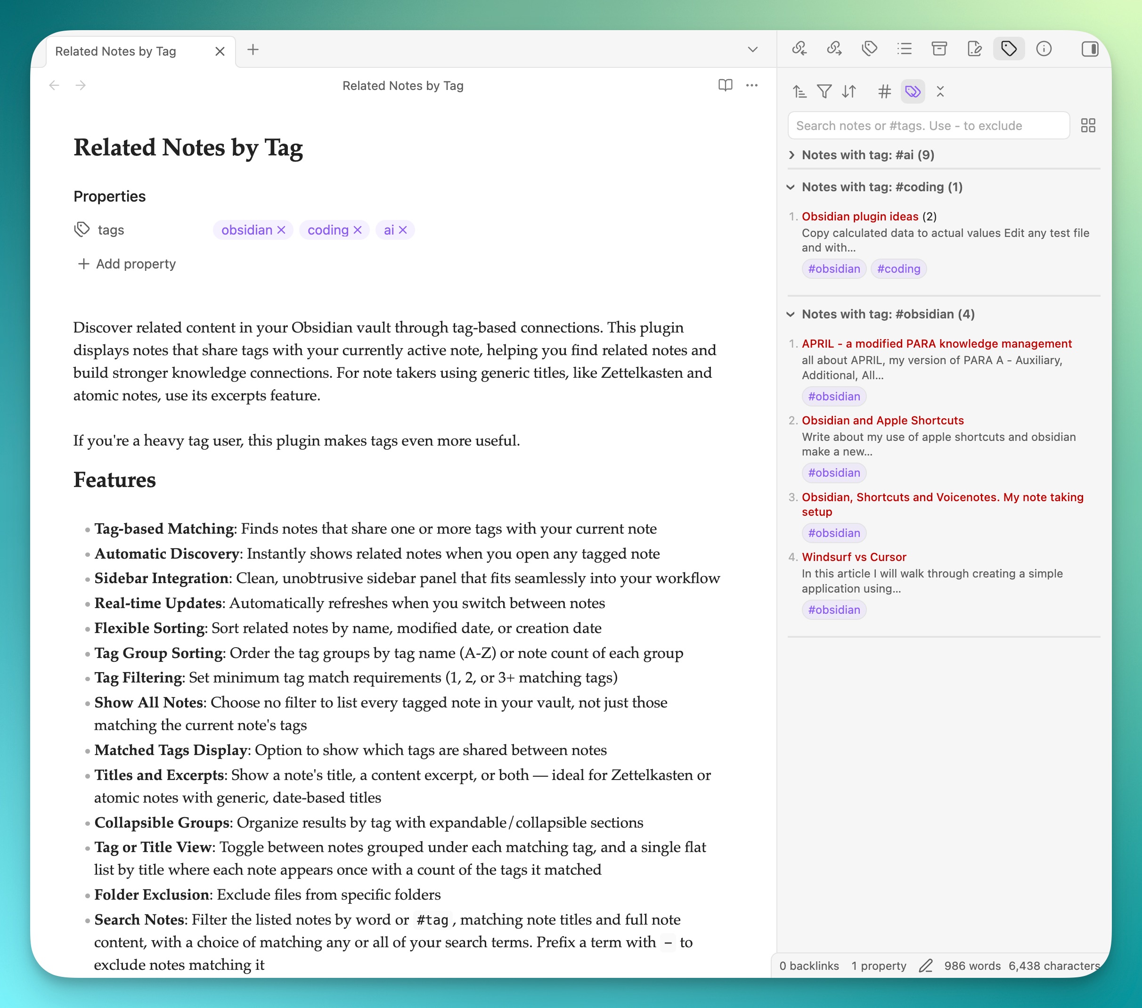Switch to reading view book icon
The height and width of the screenshot is (1008, 1142).
(x=725, y=85)
